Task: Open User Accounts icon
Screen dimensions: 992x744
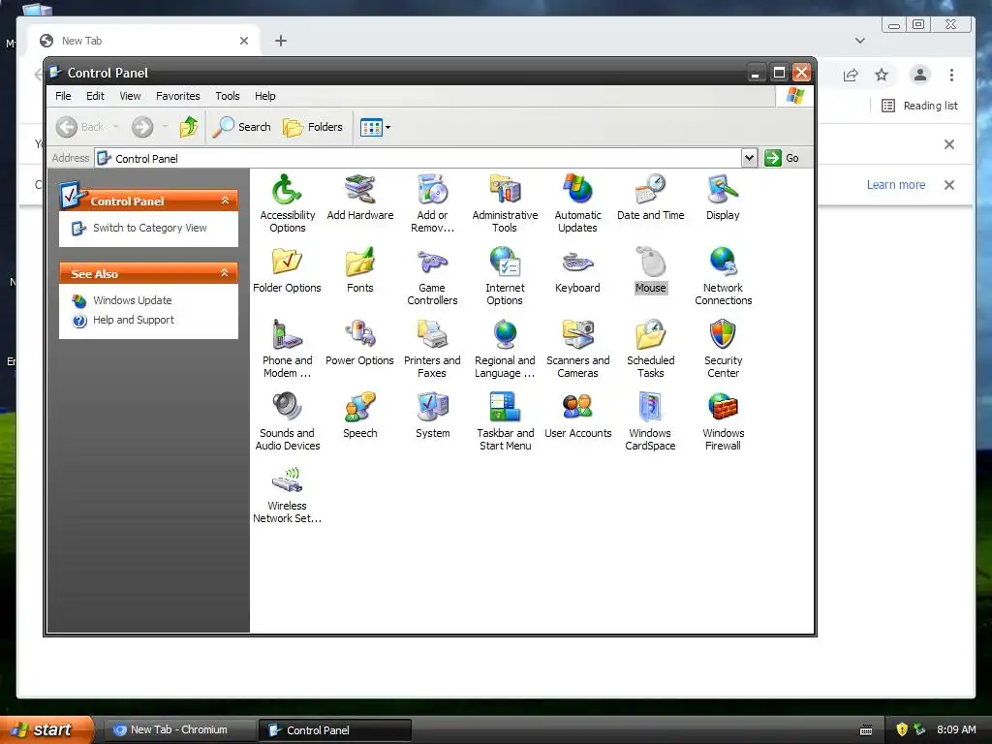Action: pyautogui.click(x=577, y=408)
